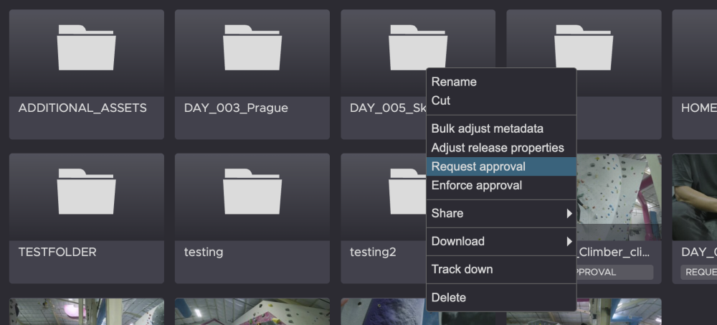
Task: Open Bulk adjust metadata
Action: 487,128
